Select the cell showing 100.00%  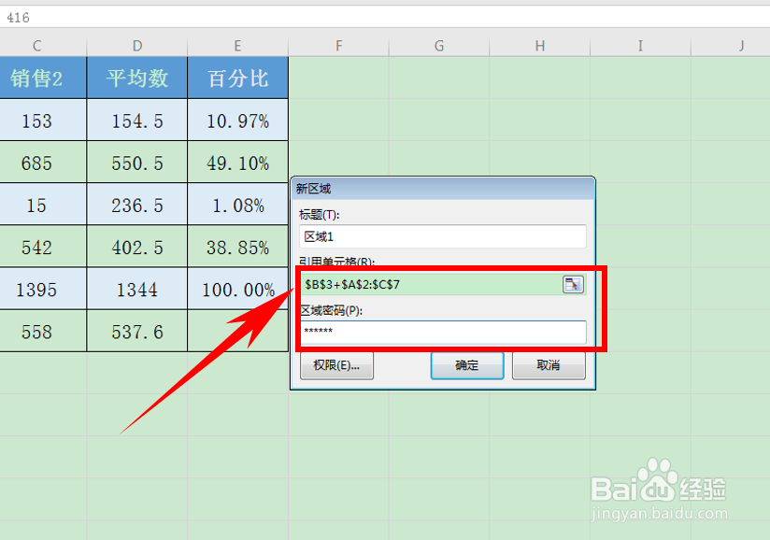tap(237, 290)
